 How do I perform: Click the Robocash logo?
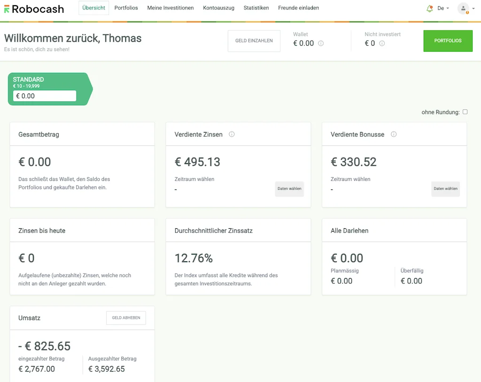34,8
